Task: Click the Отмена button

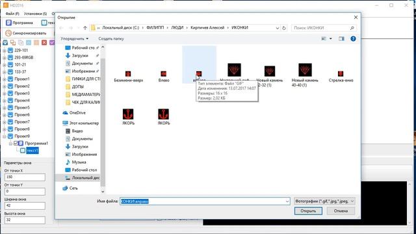Action: click(x=341, y=211)
